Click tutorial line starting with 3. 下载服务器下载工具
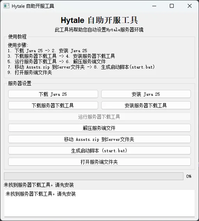 tap(62, 56)
